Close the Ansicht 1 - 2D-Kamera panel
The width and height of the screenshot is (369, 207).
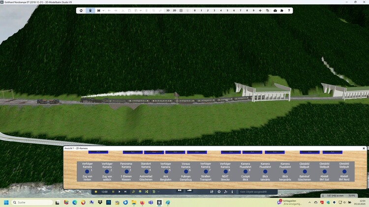(364, 148)
